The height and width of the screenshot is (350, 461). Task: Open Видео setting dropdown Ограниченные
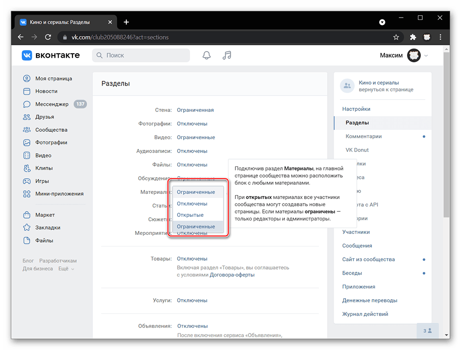[x=196, y=137]
